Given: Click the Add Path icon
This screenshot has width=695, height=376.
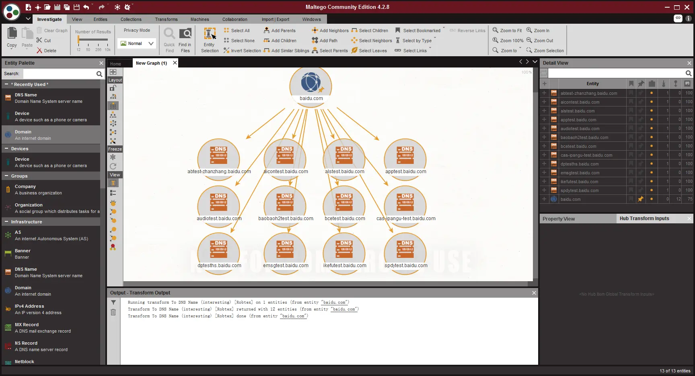Looking at the screenshot, I should coord(315,40).
